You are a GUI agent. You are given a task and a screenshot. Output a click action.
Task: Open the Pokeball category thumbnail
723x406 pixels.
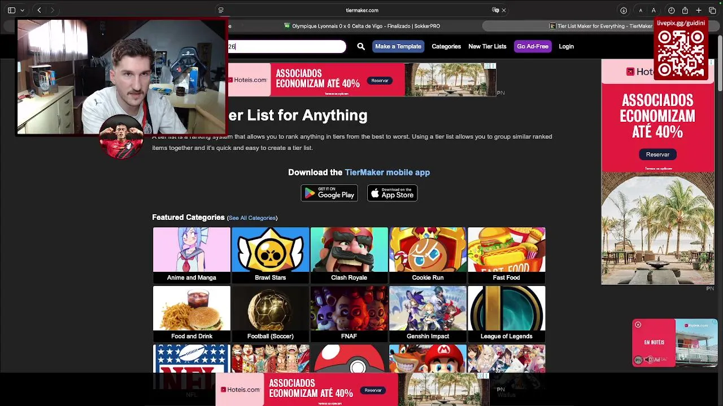pos(349,359)
